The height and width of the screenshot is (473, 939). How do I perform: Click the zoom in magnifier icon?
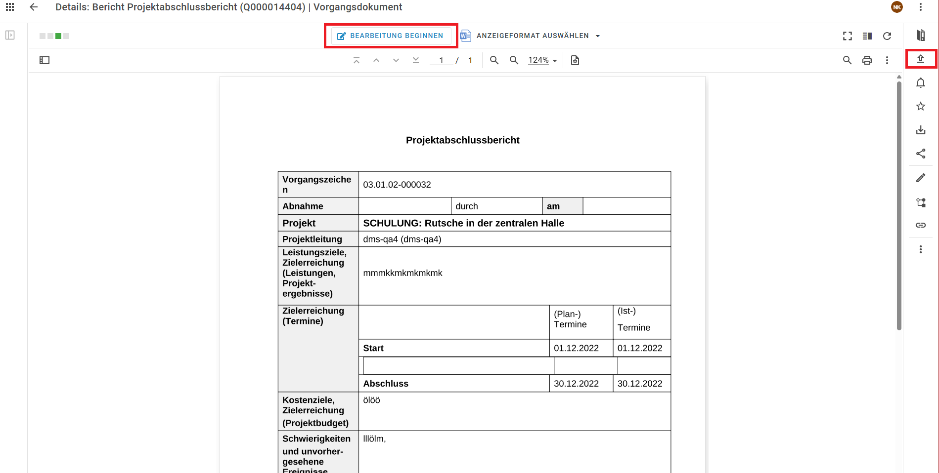(514, 60)
